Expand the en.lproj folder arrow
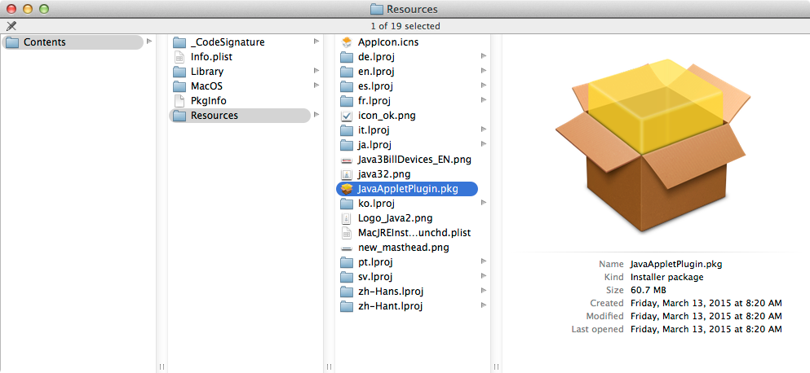Viewport: 810px width, 373px height. 484,71
